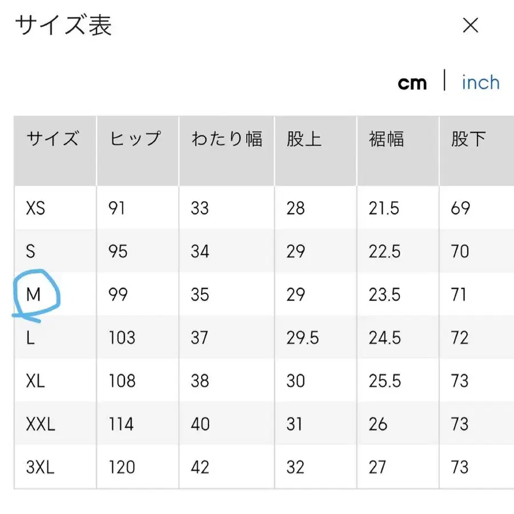This screenshot has width=514, height=514.
Task: Click the サイズ column header
Action: (53, 139)
